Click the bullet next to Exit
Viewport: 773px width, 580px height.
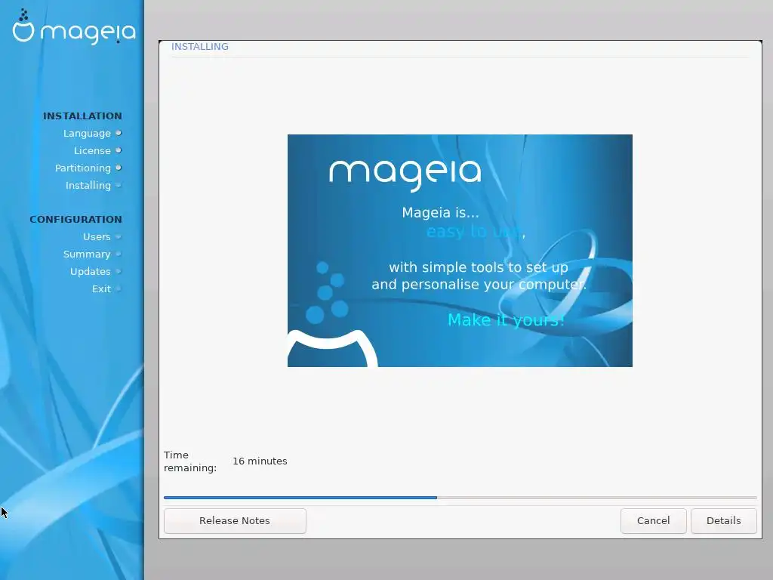119,289
